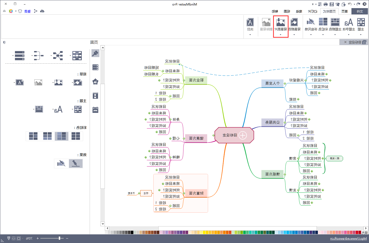Click the share icon next to 登录

coord(36,11)
